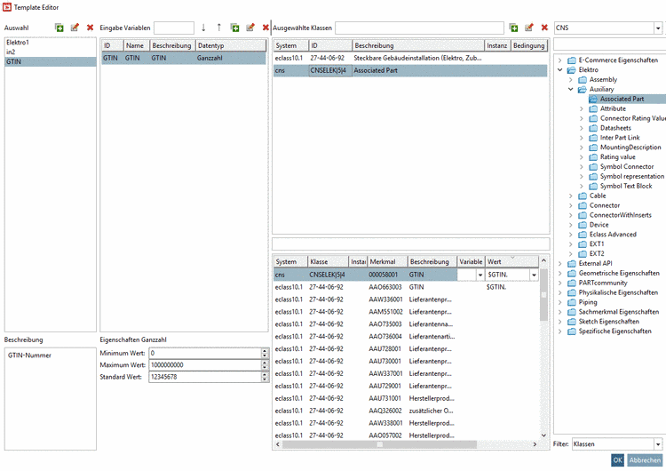Click the add icon in the Auswahl toolbar
666x471 pixels.
click(x=59, y=28)
